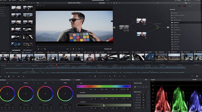Toggle the Luminance qualifier enable dot
The image size is (202, 112).
pyautogui.click(x=78, y=102)
